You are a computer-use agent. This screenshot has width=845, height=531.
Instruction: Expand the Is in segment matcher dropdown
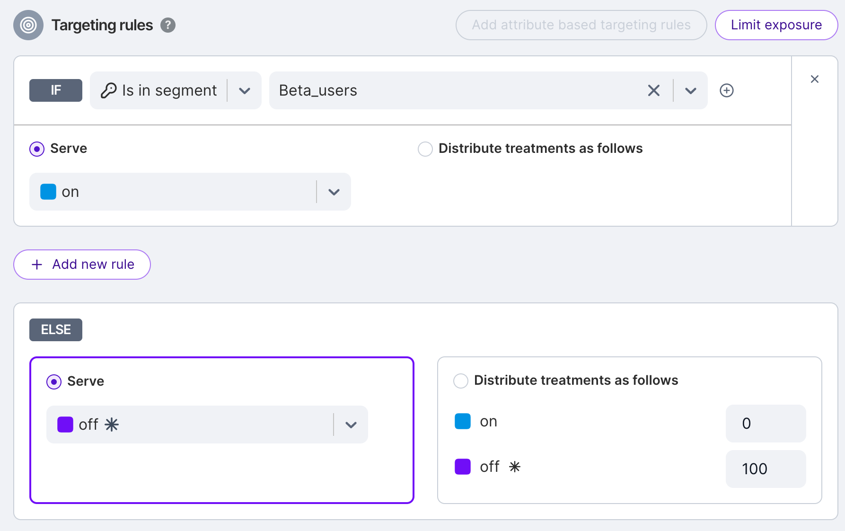pos(245,90)
